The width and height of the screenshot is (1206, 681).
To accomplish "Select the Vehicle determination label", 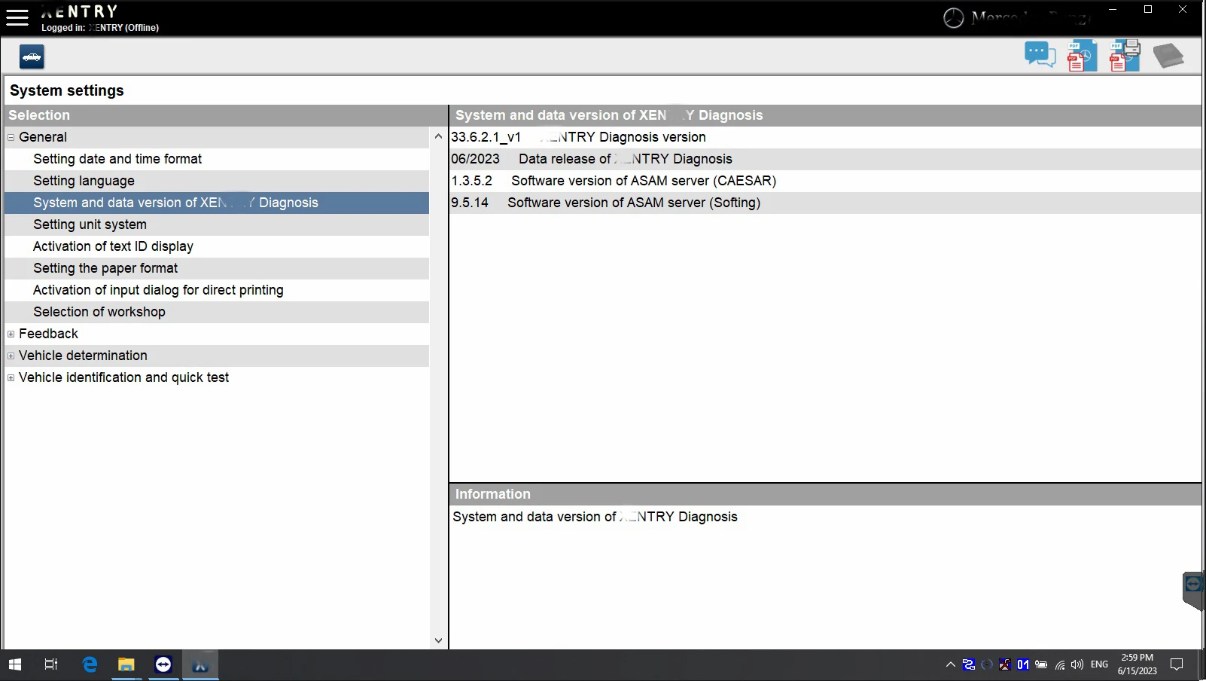I will pos(83,356).
